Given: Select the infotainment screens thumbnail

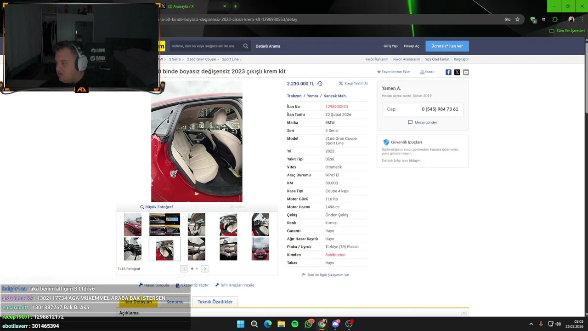Looking at the screenshot, I should (x=164, y=225).
